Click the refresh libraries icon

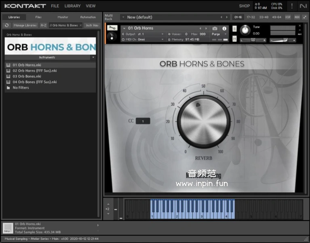pyautogui.click(x=7, y=25)
